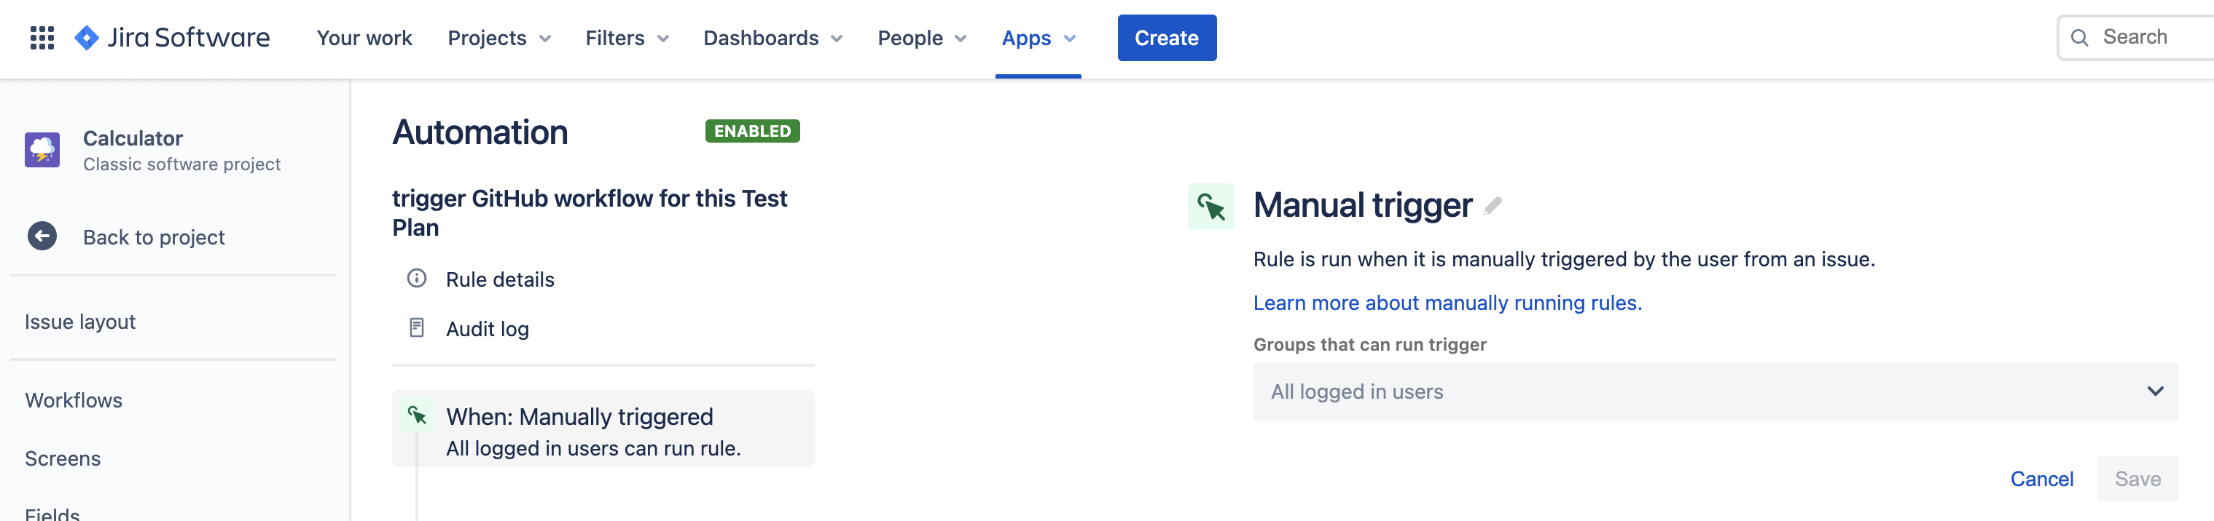Viewport: 2214px width, 521px height.
Task: Expand the Dashboards dropdown
Action: [x=772, y=38]
